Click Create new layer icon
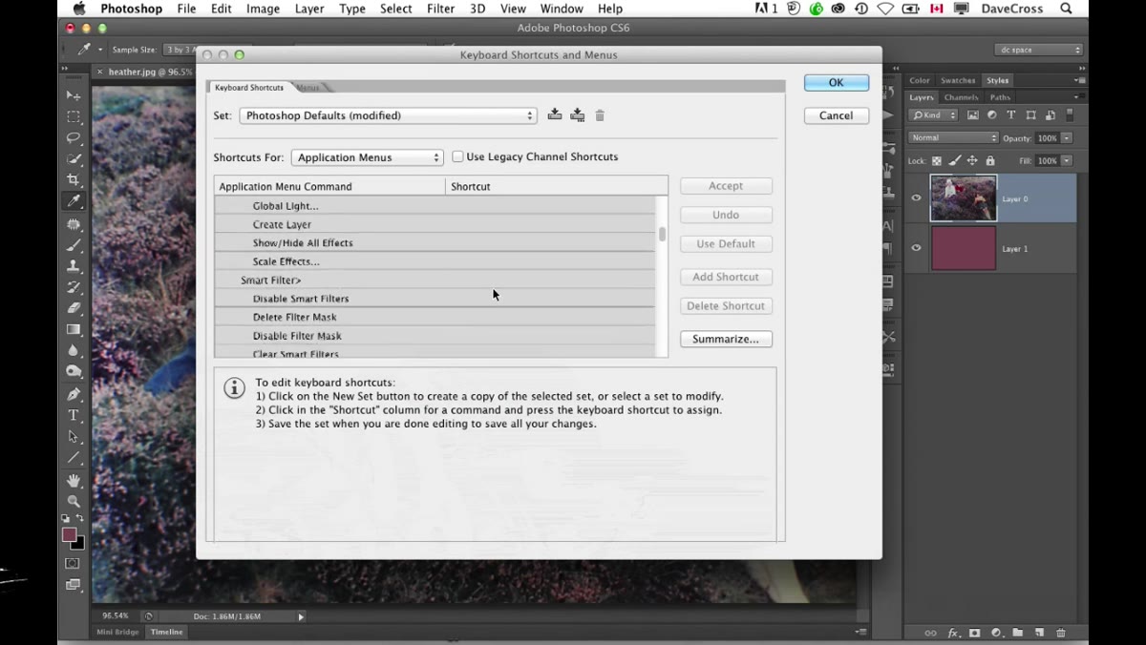 pos(1039,633)
